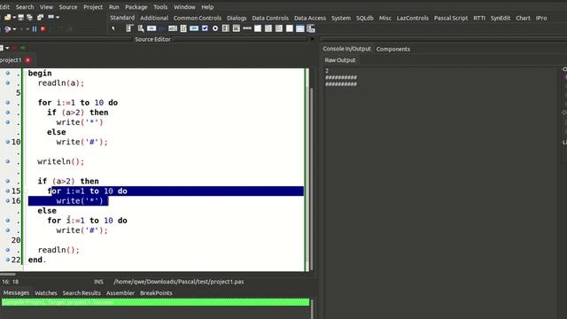Pick TListBox component from Standard palette
The height and width of the screenshot is (319, 567).
pyautogui.click(x=226, y=28)
